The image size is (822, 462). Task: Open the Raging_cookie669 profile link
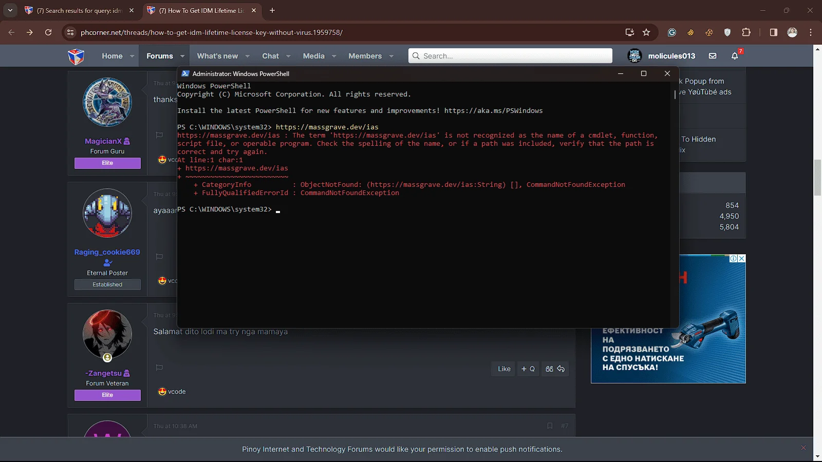107,252
